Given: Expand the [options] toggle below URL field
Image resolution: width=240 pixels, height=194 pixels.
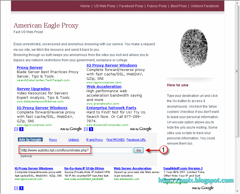Looking at the screenshot, I should [x=26, y=156].
